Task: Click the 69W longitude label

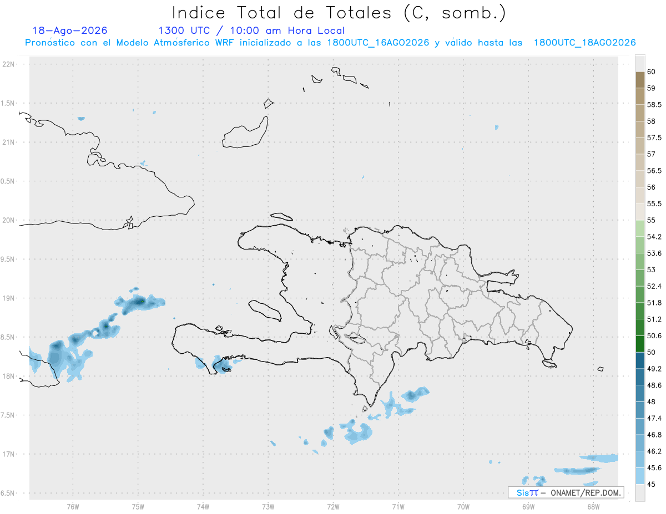Action: point(528,507)
